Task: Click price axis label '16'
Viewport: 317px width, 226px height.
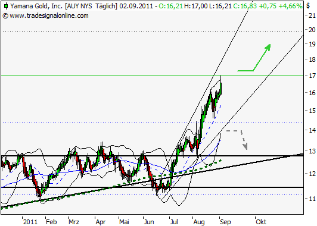Action: coord(312,93)
